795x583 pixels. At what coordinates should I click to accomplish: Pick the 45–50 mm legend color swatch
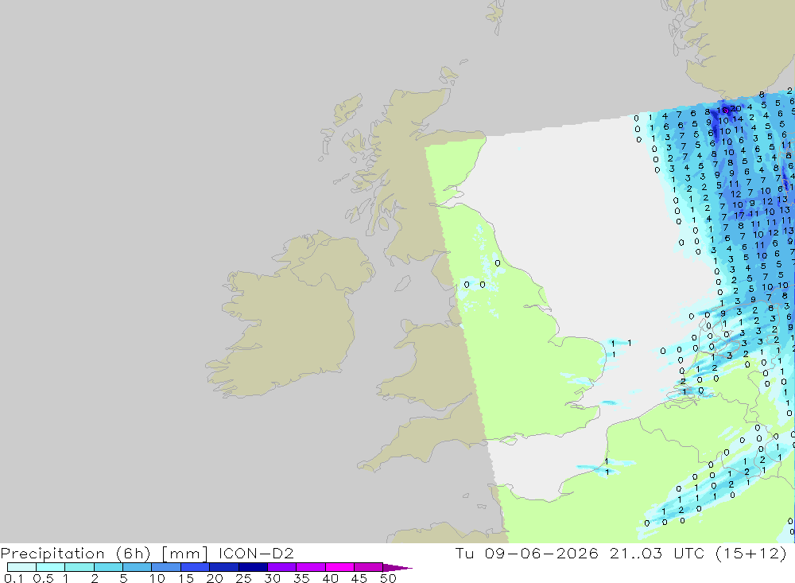[x=369, y=567]
